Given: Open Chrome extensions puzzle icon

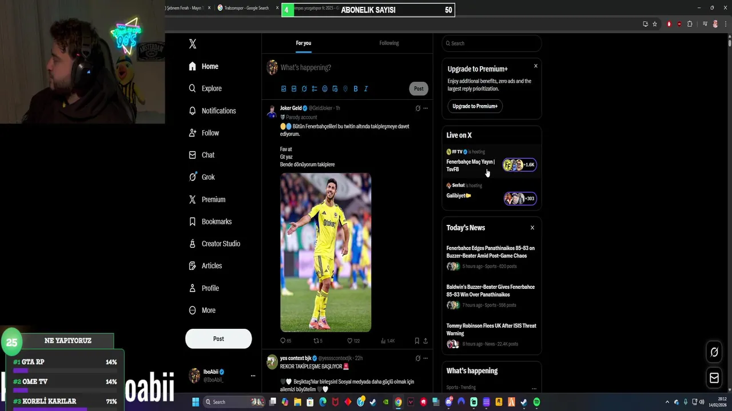Looking at the screenshot, I should [x=690, y=24].
